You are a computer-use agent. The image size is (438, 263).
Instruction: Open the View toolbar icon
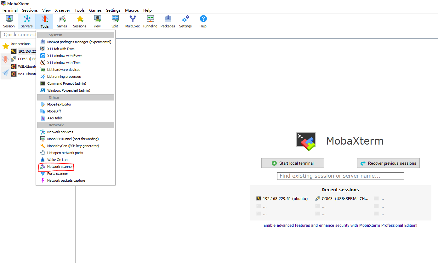click(97, 22)
